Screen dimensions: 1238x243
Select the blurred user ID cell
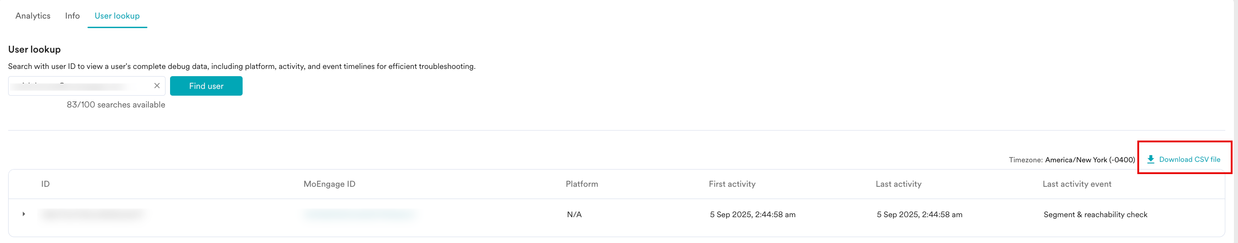[92, 215]
